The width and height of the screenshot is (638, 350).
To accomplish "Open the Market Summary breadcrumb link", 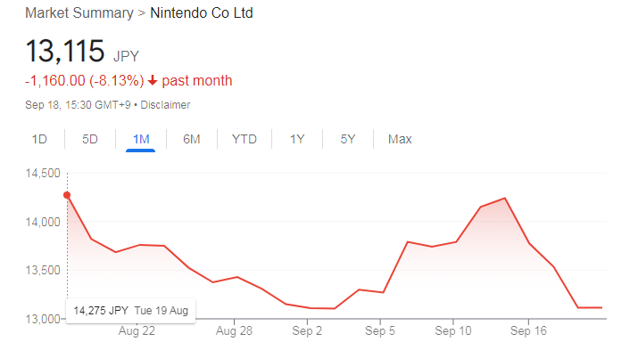I will pos(79,13).
